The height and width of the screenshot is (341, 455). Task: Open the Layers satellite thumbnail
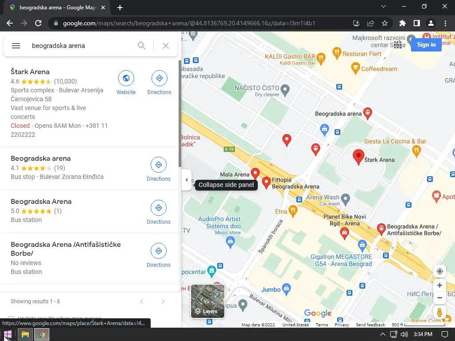pos(208,301)
